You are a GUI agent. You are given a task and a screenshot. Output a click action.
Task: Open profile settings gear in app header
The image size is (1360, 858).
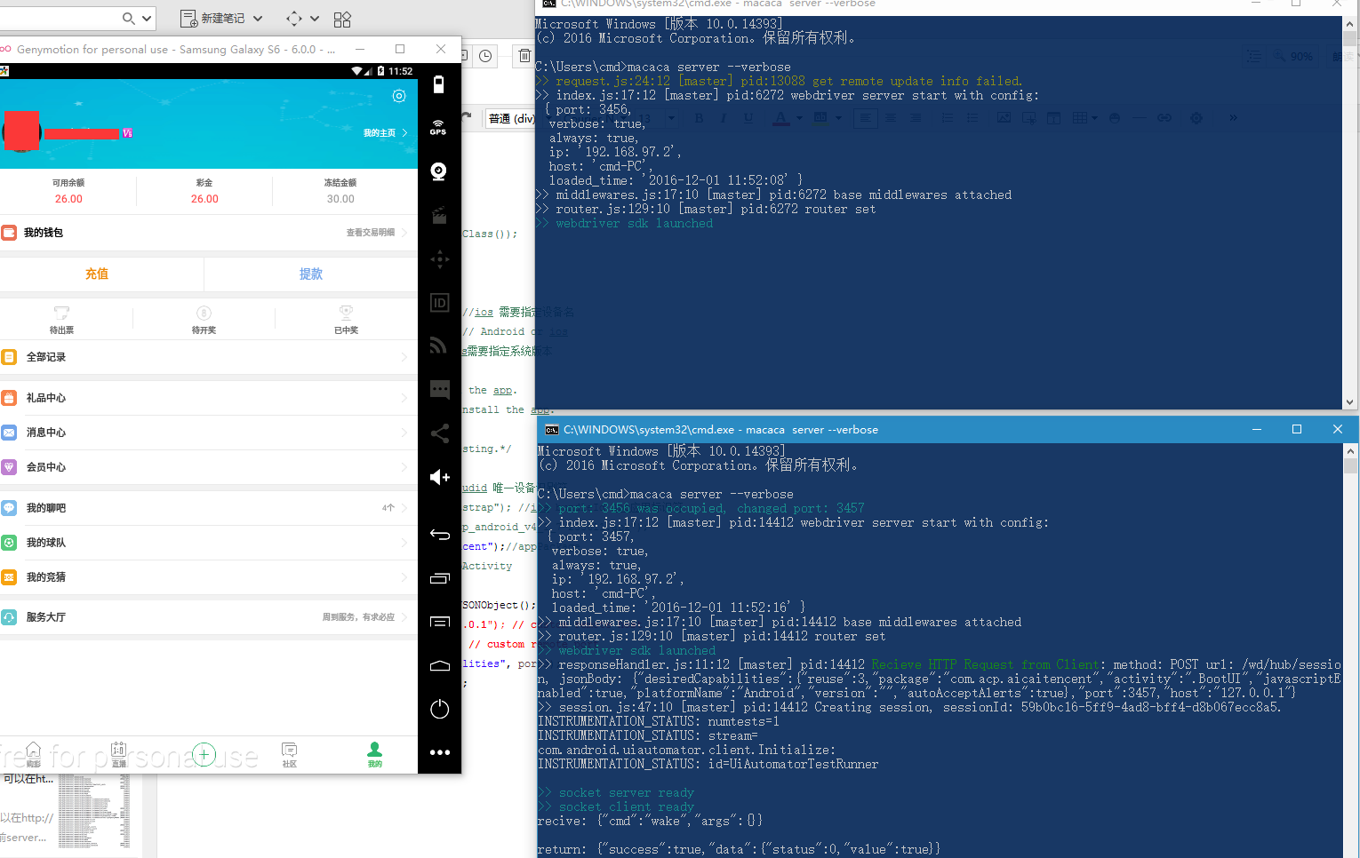click(399, 96)
